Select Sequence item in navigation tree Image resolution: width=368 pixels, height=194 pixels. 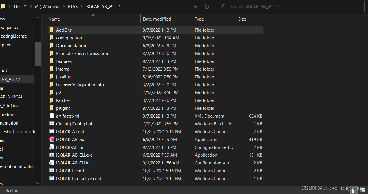tap(10, 27)
